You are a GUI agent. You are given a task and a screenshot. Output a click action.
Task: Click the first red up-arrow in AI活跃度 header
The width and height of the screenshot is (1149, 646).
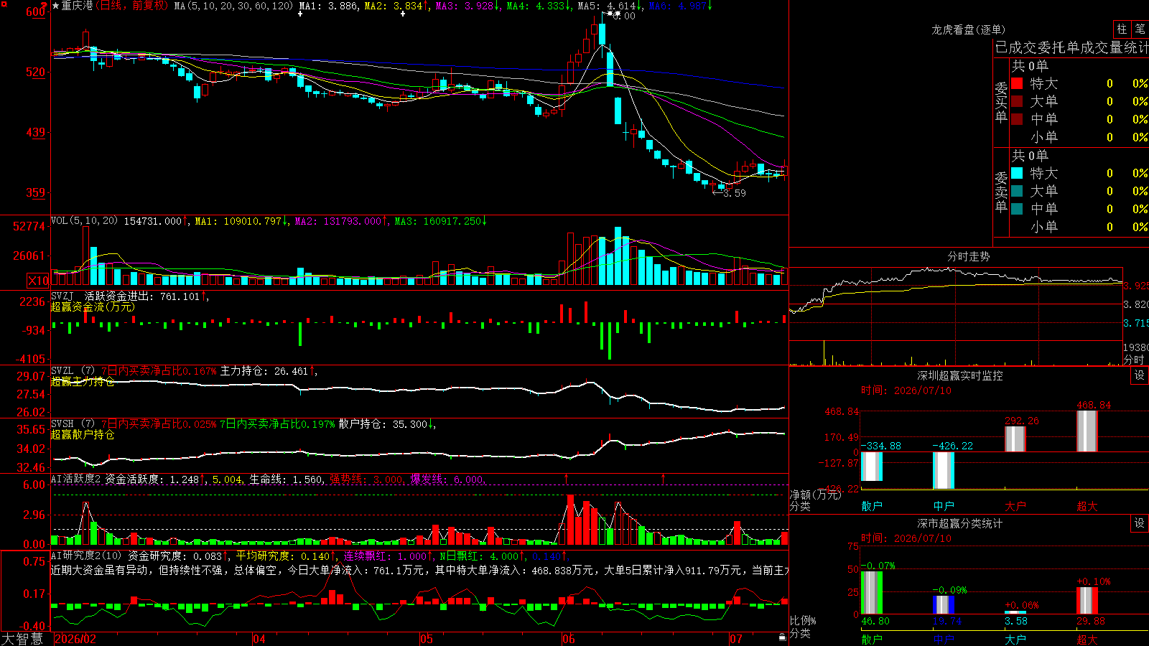[x=566, y=478]
